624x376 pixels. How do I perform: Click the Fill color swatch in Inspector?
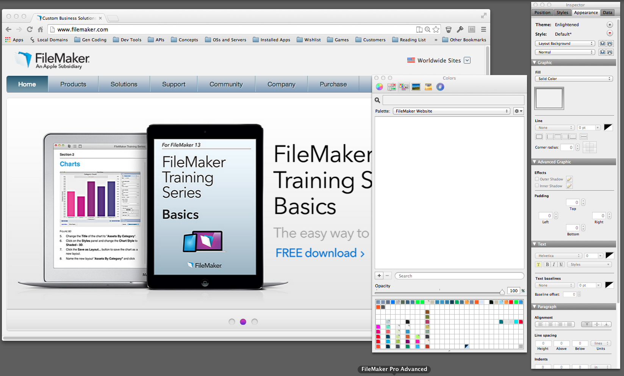click(549, 98)
